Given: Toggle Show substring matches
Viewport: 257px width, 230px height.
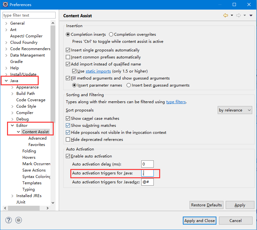Looking at the screenshot, I should pyautogui.click(x=68, y=125).
